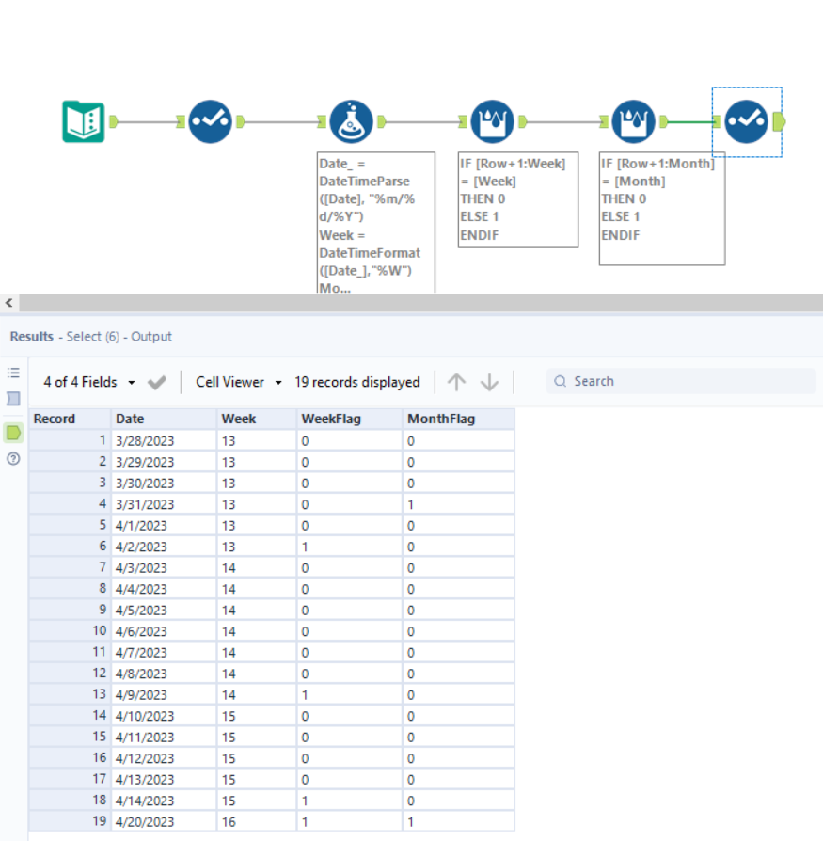This screenshot has width=823, height=841.
Task: Collapse the canvas pane using the left chevron
Action: [x=8, y=303]
